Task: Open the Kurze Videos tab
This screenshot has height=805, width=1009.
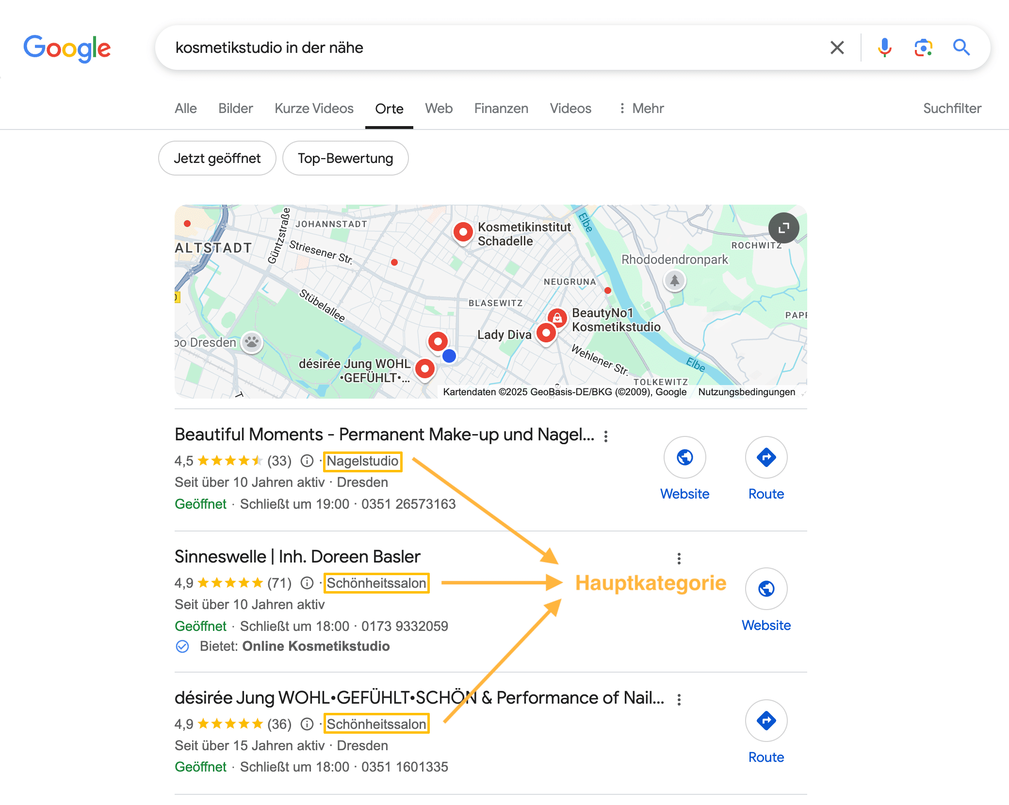Action: pyautogui.click(x=314, y=108)
